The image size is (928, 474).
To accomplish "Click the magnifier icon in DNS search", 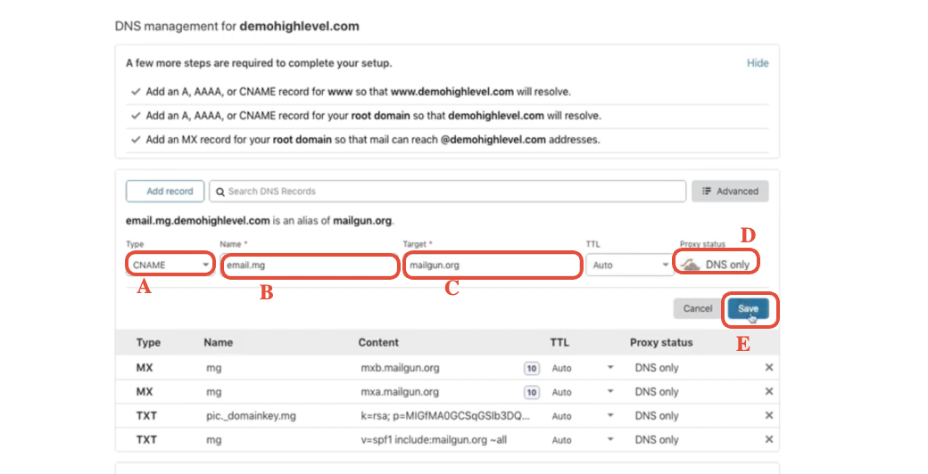I will point(220,192).
